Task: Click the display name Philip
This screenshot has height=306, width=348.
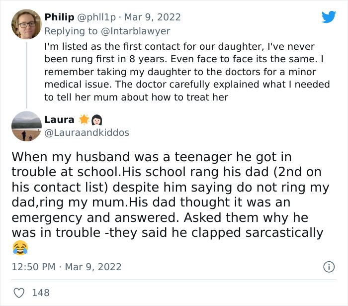Action: (59, 17)
